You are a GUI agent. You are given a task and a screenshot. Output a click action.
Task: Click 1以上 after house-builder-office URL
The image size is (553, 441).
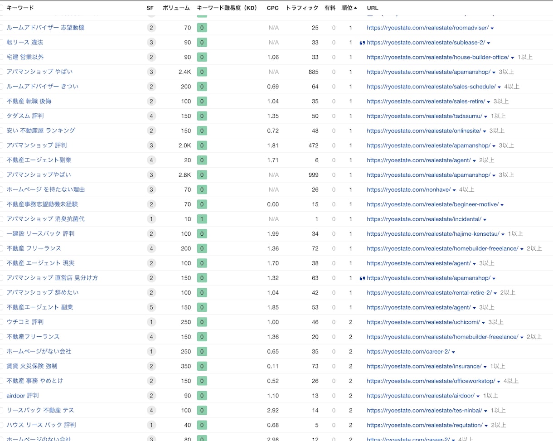point(525,57)
